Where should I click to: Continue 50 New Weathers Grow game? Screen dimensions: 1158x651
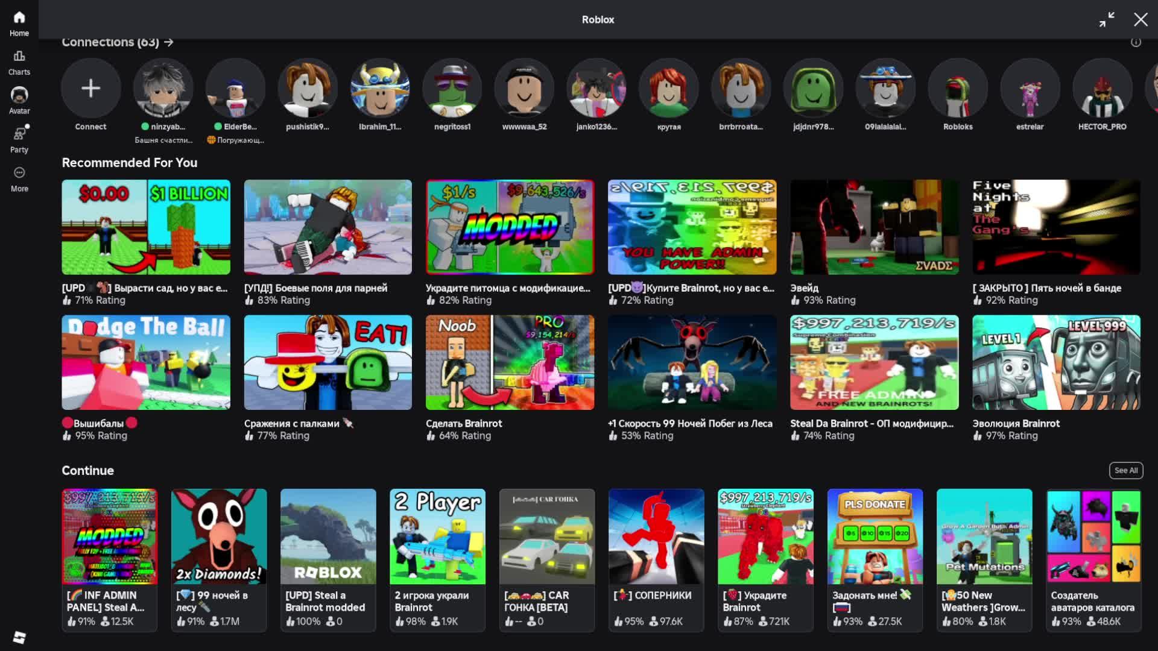coord(984,560)
